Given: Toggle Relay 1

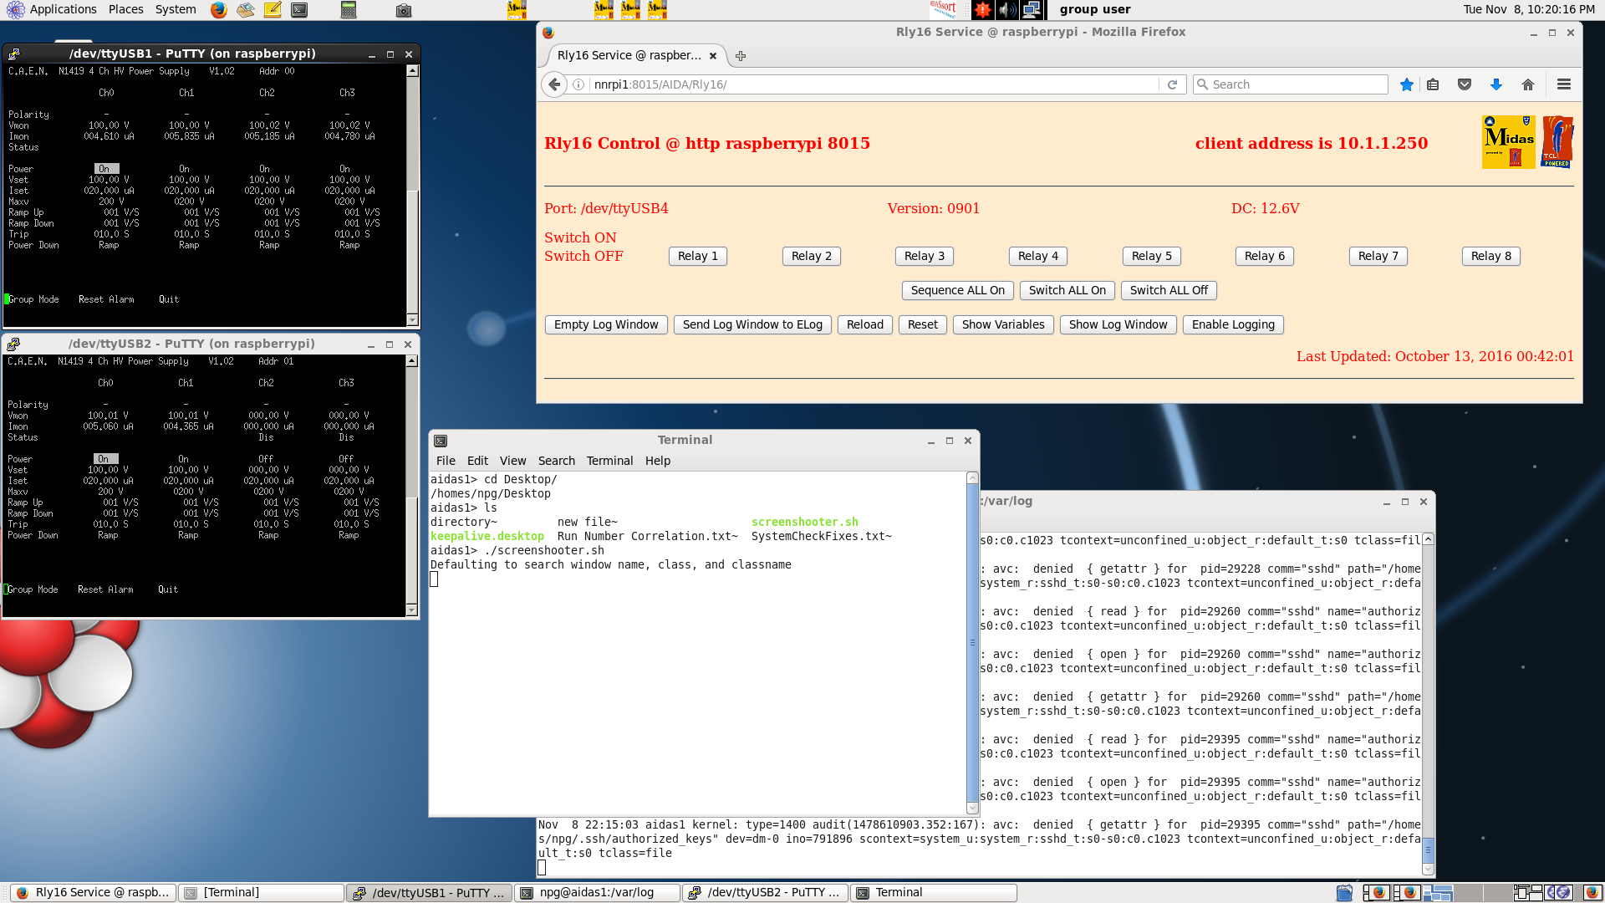Looking at the screenshot, I should pyautogui.click(x=698, y=256).
